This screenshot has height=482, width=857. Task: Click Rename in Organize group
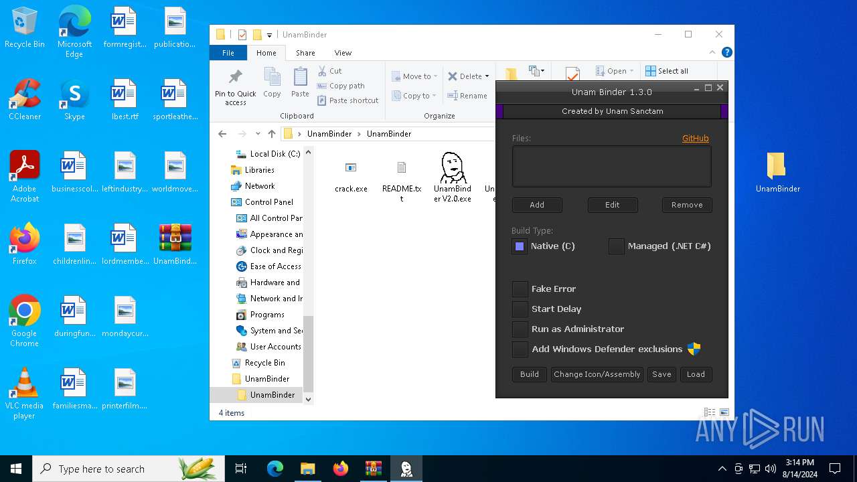467,96
